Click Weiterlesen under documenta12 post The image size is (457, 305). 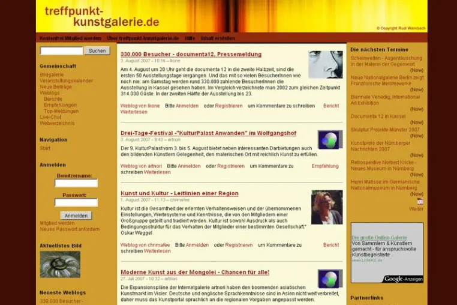click(x=134, y=112)
